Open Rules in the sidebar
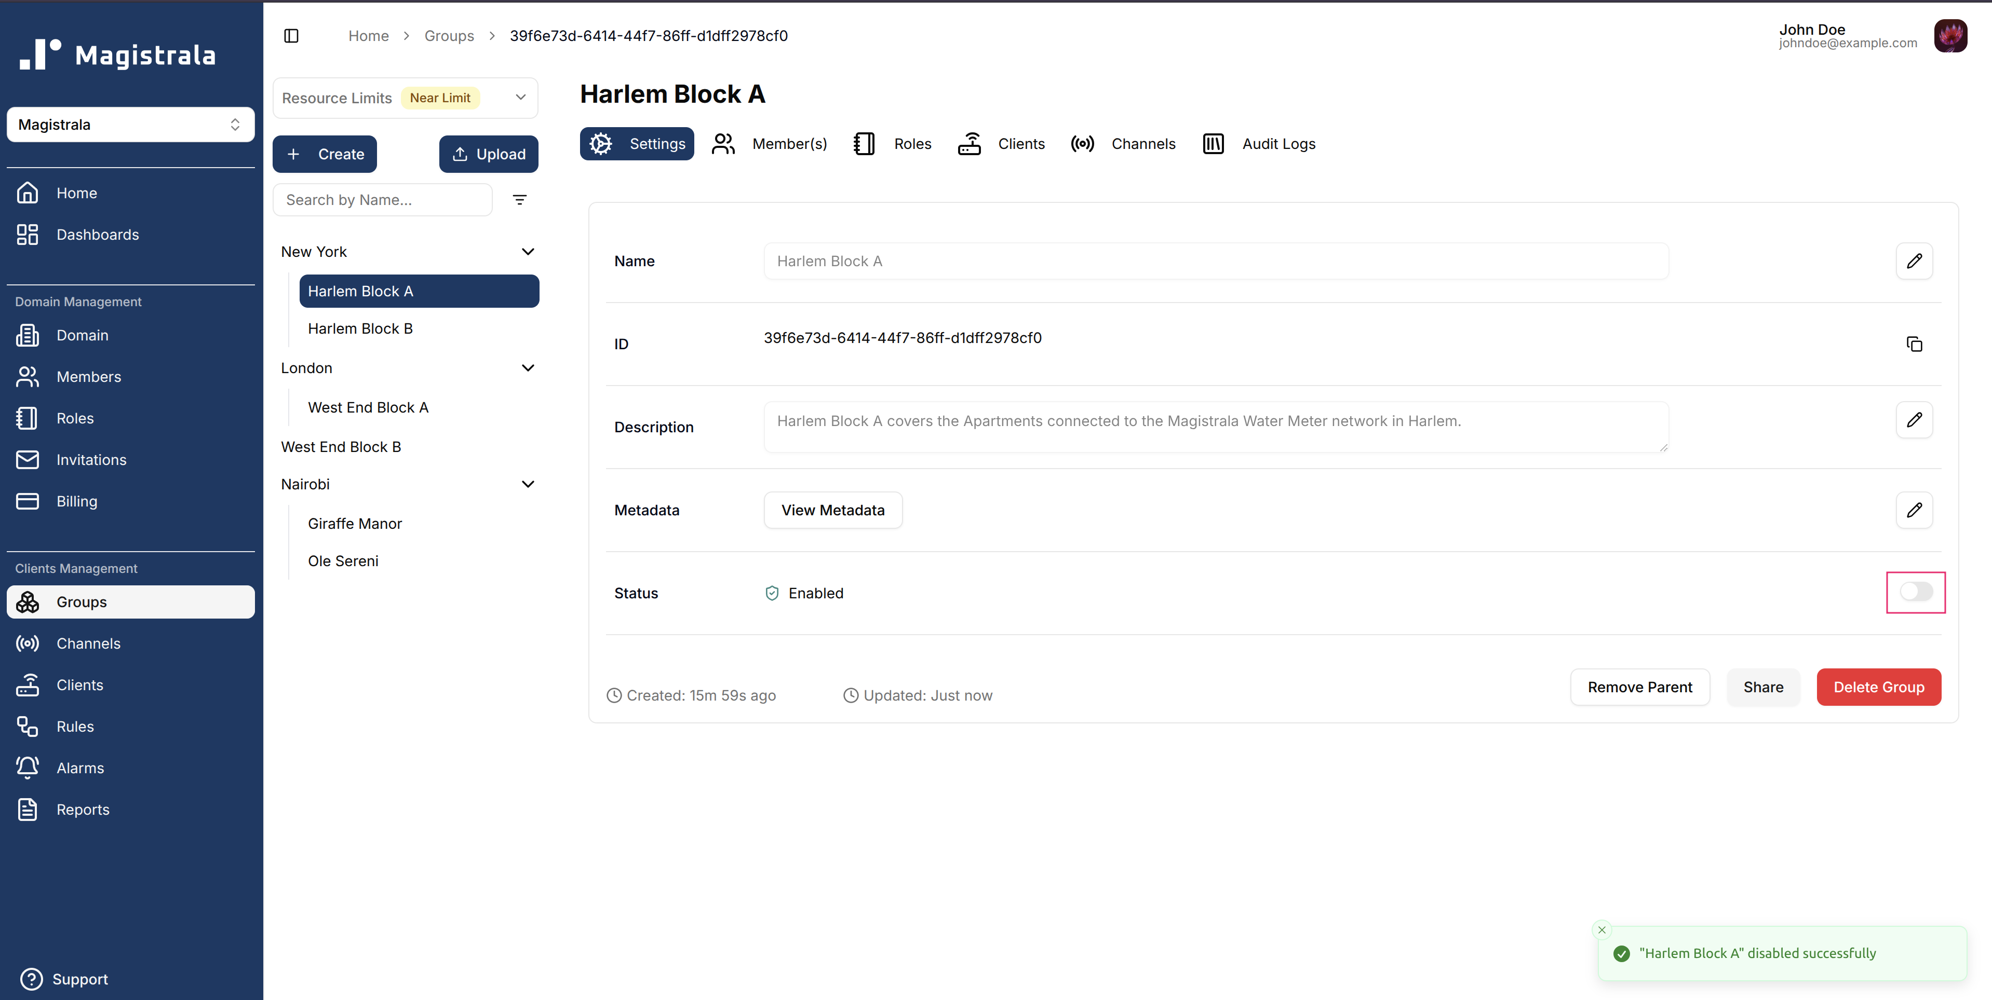Screen dimensions: 1992x1000 pyautogui.click(x=75, y=727)
